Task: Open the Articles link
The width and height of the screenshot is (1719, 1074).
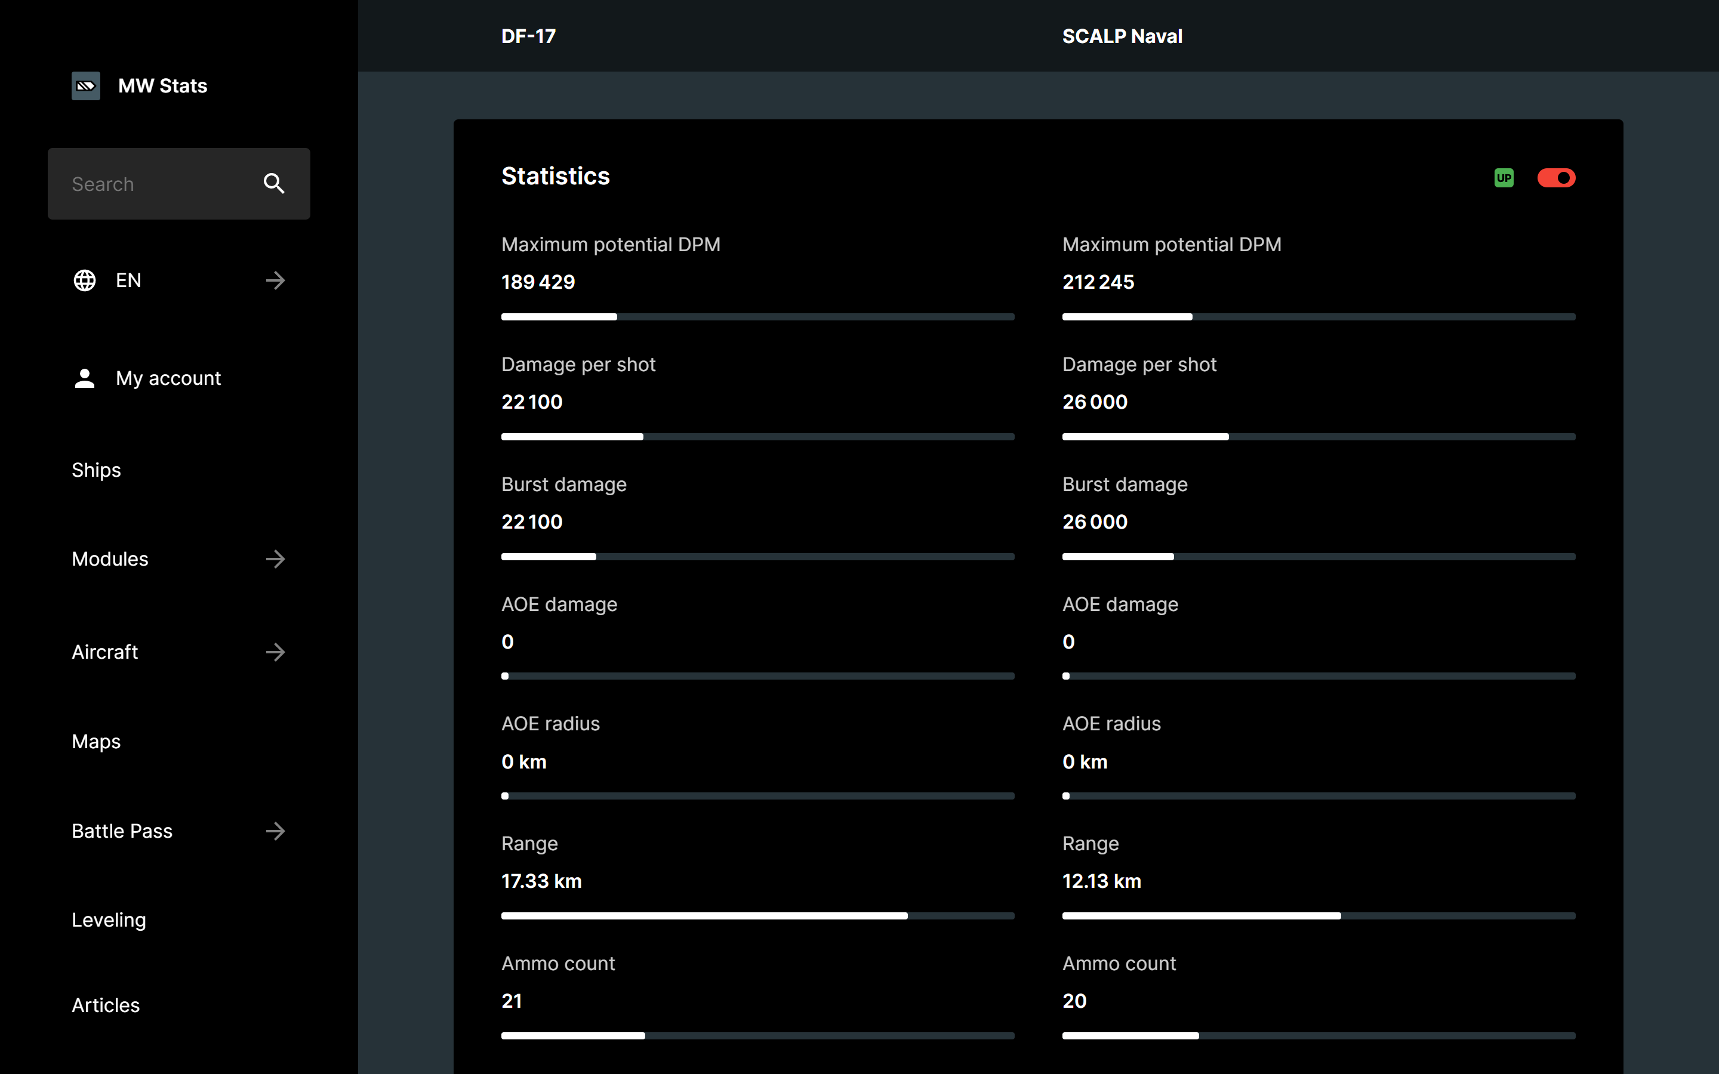Action: [106, 1005]
